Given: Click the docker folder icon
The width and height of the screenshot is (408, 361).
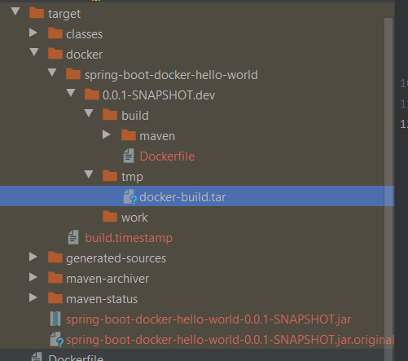Looking at the screenshot, I should point(55,54).
